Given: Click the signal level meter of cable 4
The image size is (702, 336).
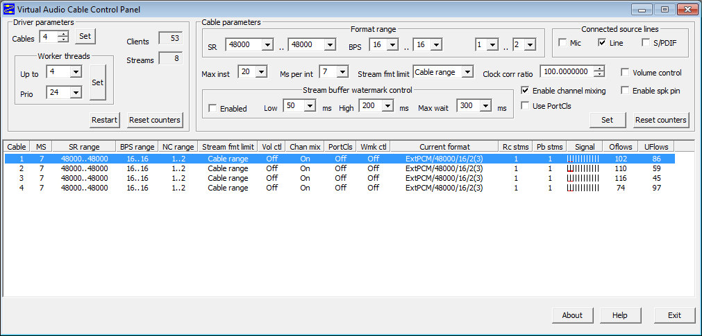Looking at the screenshot, I should (x=583, y=188).
